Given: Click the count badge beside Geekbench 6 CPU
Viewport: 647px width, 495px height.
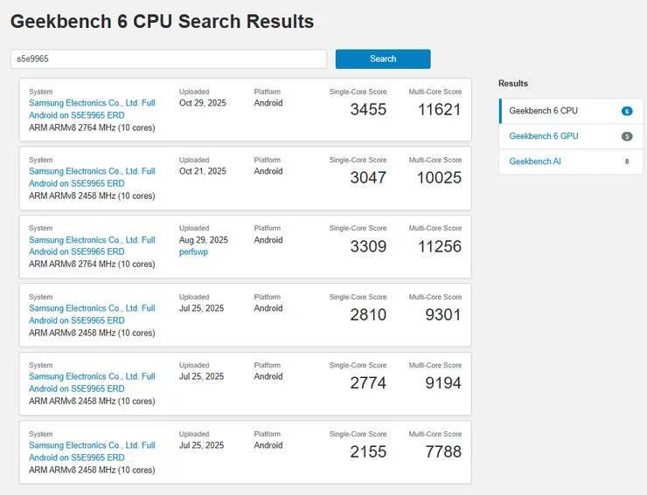Looking at the screenshot, I should (627, 111).
